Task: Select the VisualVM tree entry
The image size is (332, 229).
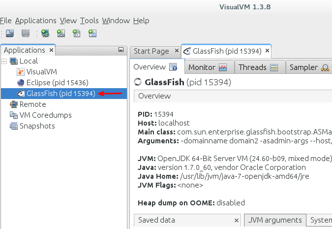Action: click(x=42, y=72)
